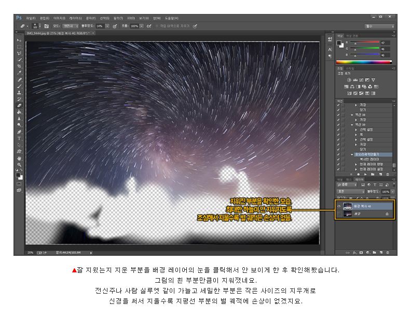Select the Rectangular Marquee tool
The image size is (411, 319).
tap(19, 47)
